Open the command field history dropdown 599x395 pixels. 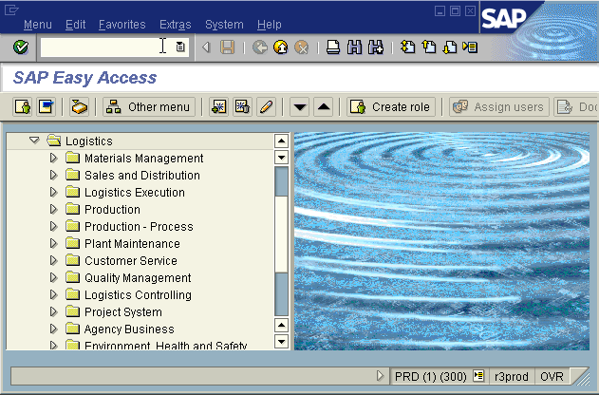[180, 47]
